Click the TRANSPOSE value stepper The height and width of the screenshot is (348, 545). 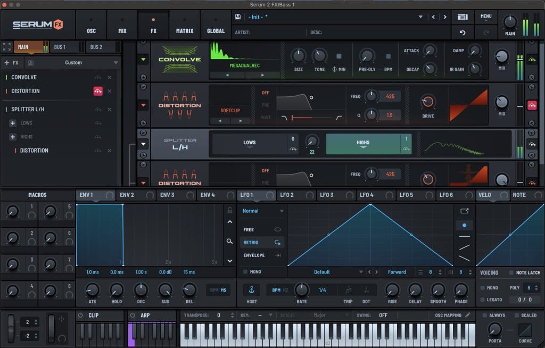(x=232, y=316)
